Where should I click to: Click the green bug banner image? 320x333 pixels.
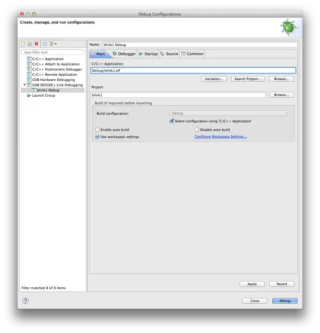[x=288, y=27]
